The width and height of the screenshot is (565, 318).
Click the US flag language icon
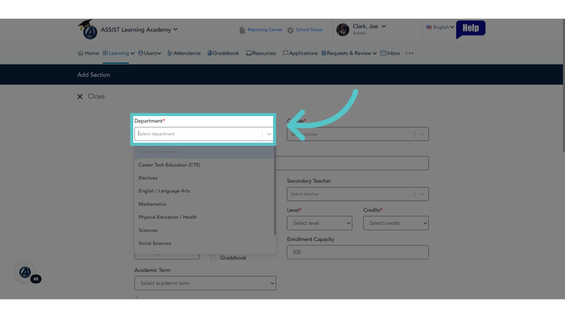[x=429, y=27]
